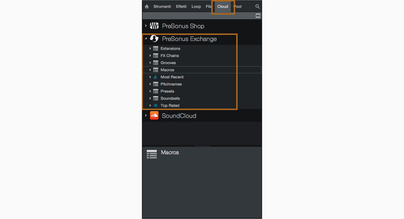This screenshot has height=219, width=404.
Task: Expand the SoundCloud section
Action: coord(146,116)
